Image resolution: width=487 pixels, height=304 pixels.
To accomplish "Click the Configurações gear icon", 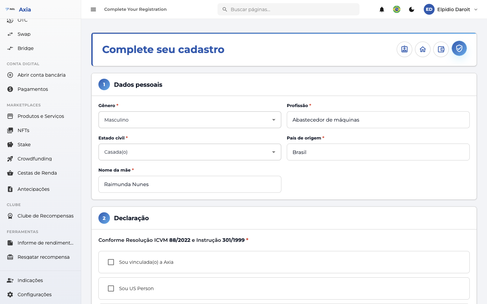I will pyautogui.click(x=10, y=295).
